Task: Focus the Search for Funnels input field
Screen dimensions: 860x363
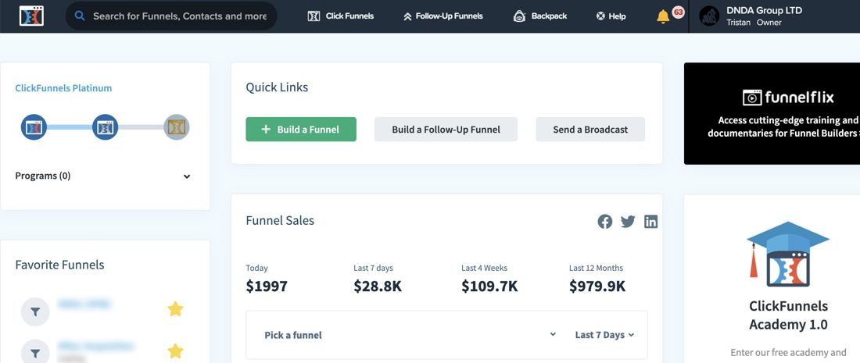Action: [171, 16]
